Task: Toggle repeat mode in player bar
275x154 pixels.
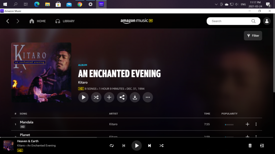Action: [112, 146]
